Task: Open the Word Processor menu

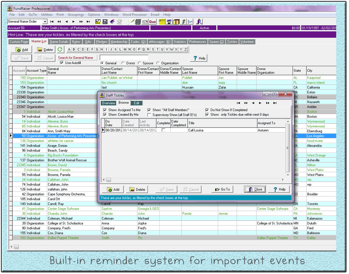Action: click(135, 15)
